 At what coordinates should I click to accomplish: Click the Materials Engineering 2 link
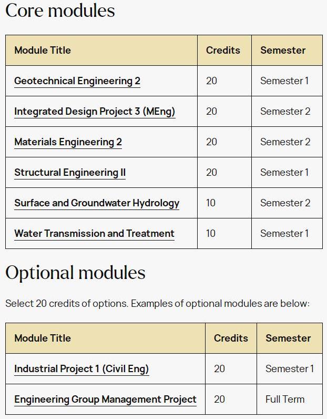tap(68, 142)
